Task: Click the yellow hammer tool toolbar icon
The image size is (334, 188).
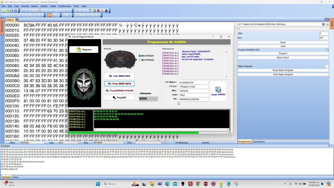Action: click(94, 11)
